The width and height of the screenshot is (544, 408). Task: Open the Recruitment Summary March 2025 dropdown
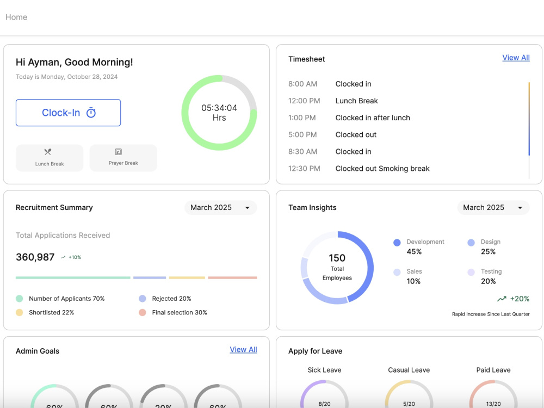pos(220,207)
